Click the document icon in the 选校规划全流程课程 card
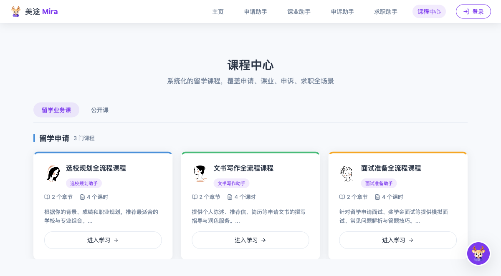Screen dimensions: 501x276 pos(82,197)
